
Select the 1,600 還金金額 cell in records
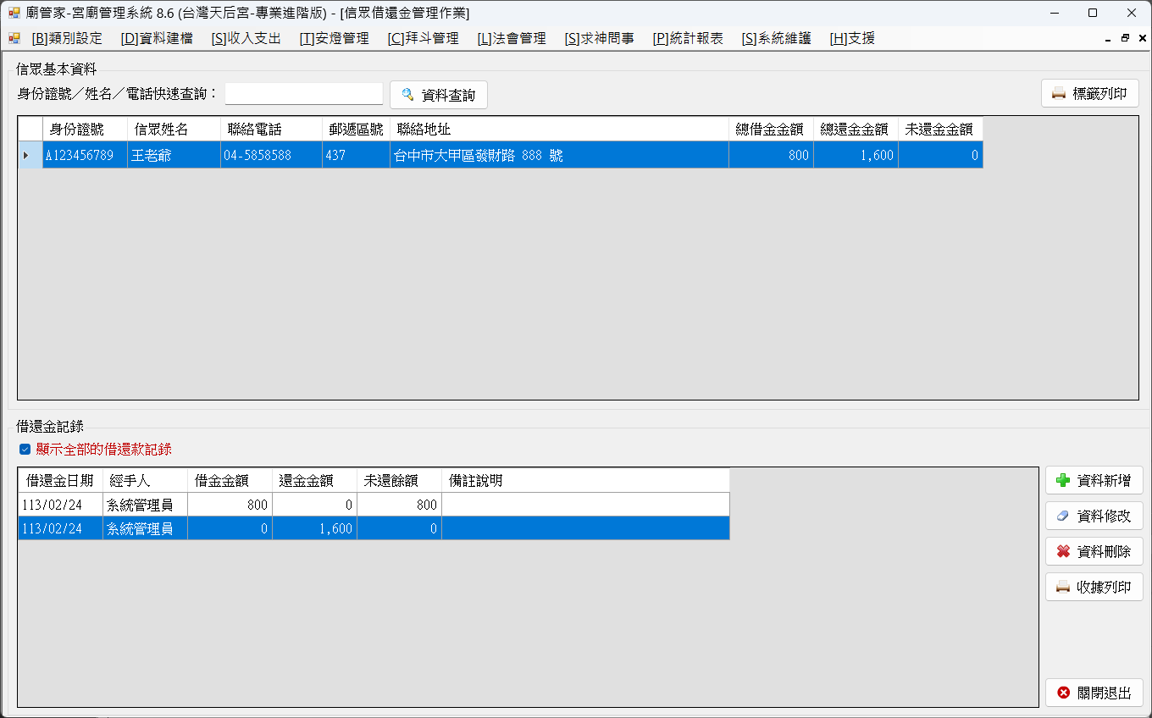314,528
